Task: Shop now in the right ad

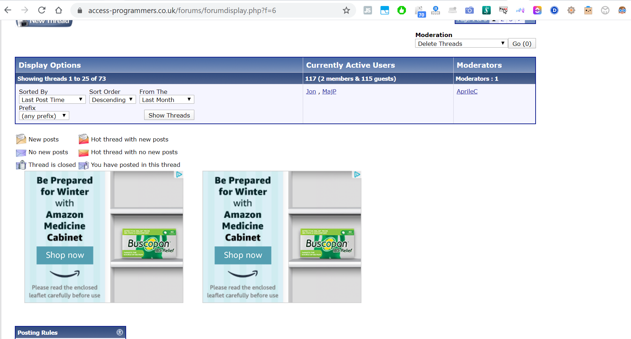Action: tap(243, 255)
